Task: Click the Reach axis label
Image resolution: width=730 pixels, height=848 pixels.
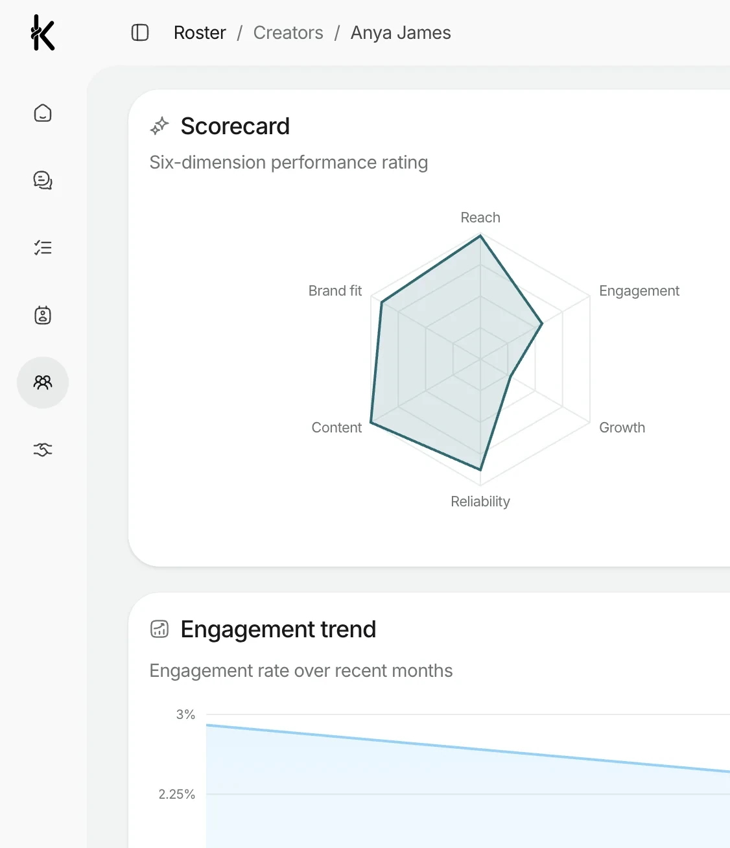Action: coord(480,217)
